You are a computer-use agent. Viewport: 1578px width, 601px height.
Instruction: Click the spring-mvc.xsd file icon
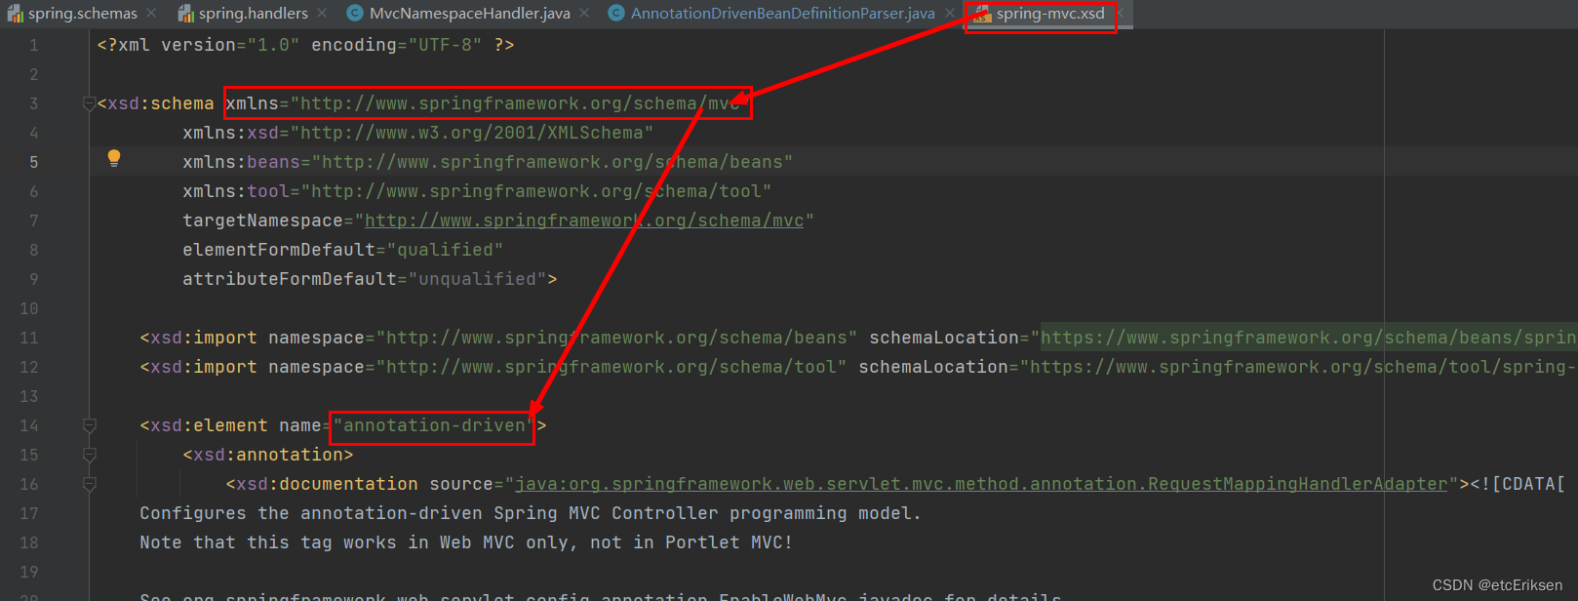[x=981, y=14]
